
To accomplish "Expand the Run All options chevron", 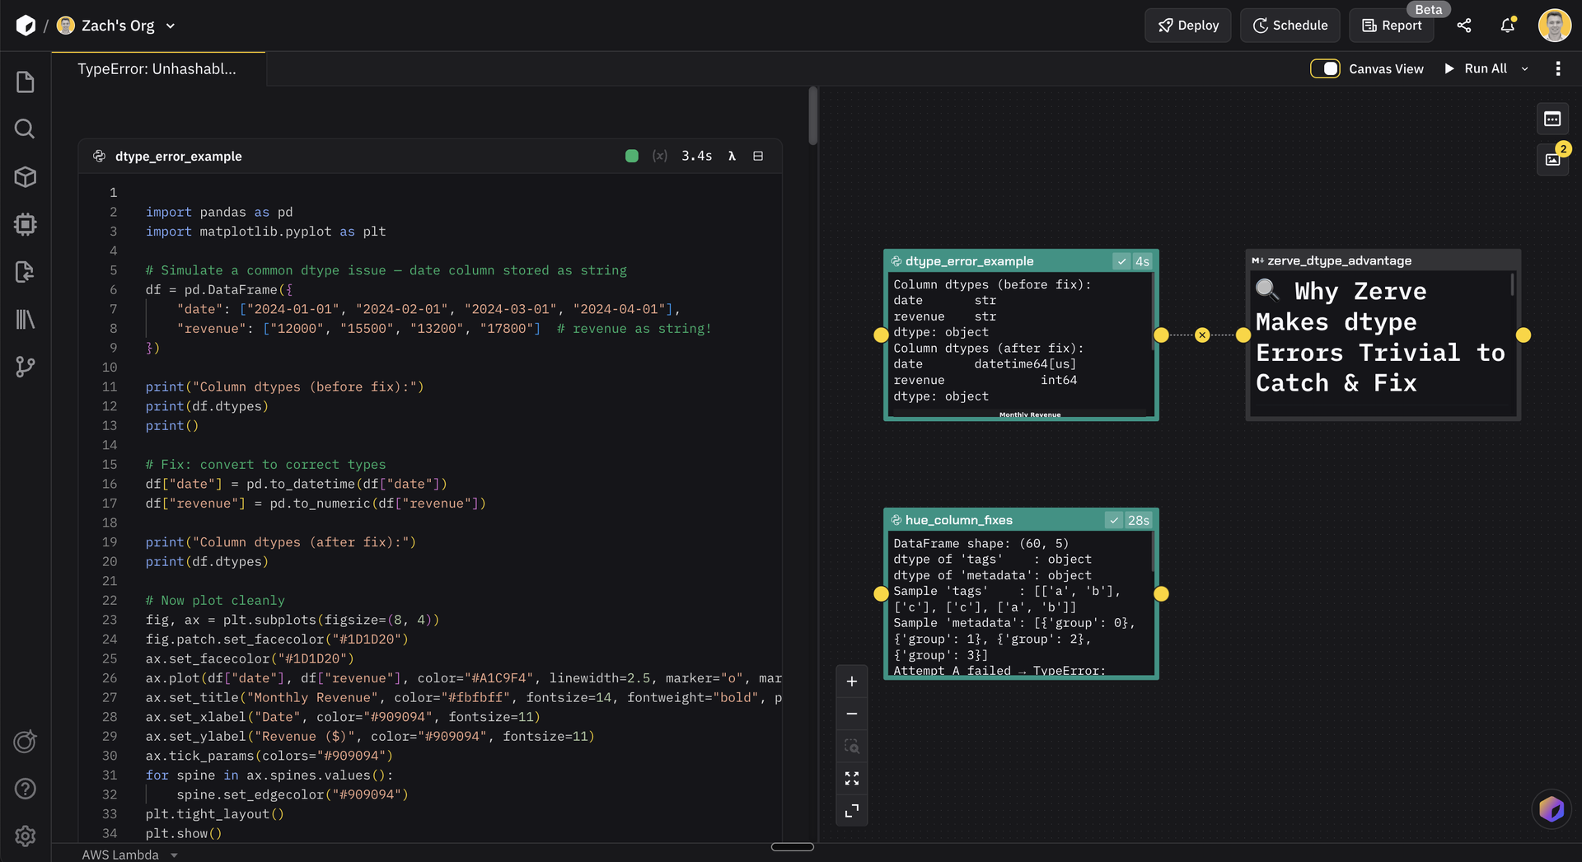I will [1525, 68].
